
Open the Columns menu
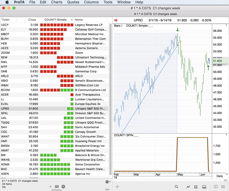pos(91,2)
